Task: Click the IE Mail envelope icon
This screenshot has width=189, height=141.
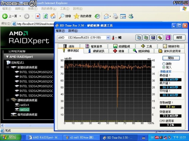Action: point(106,16)
